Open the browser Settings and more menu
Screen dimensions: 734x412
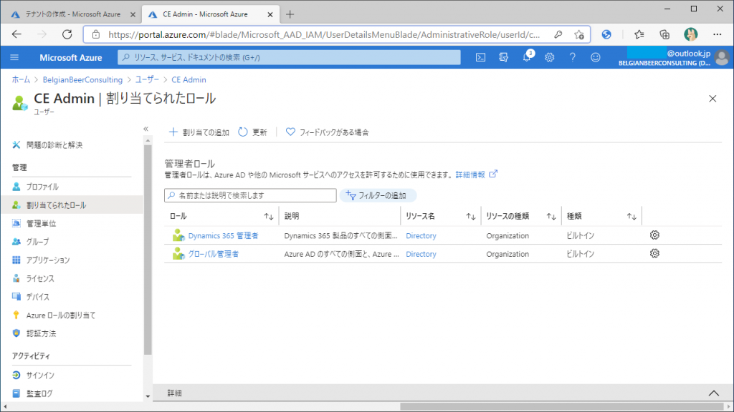coord(717,34)
